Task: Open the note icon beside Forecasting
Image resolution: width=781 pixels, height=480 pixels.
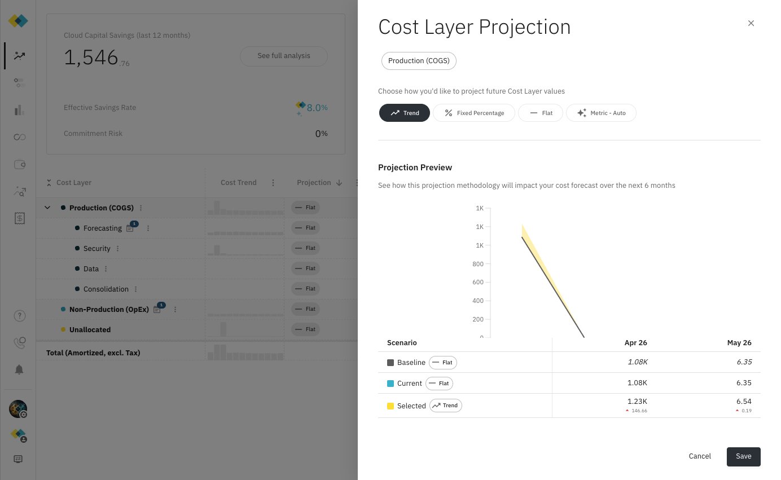Action: 130,228
